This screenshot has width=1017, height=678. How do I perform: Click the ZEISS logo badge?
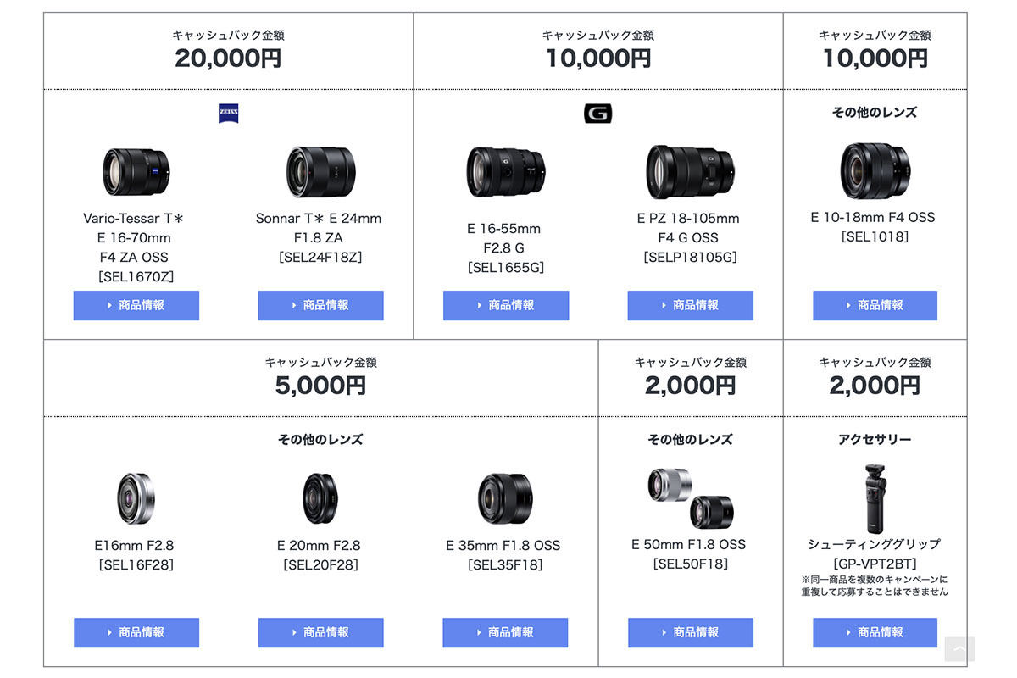coord(228,114)
